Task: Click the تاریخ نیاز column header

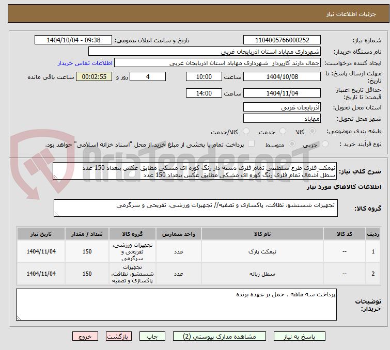Action: coord(41,234)
